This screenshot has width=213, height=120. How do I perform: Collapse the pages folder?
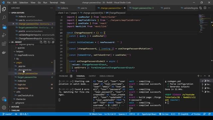(19, 62)
